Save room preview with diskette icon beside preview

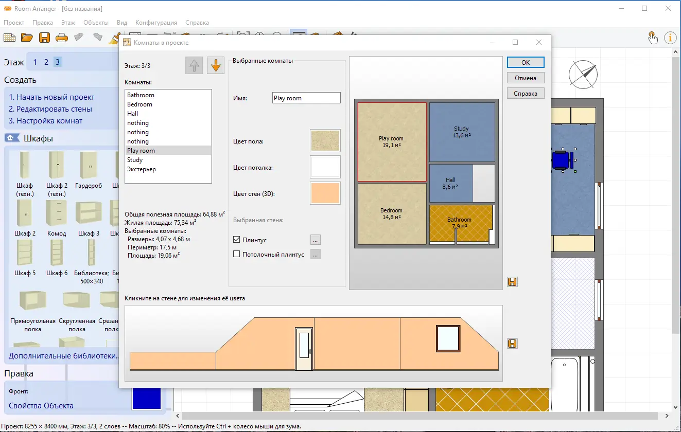click(x=512, y=282)
